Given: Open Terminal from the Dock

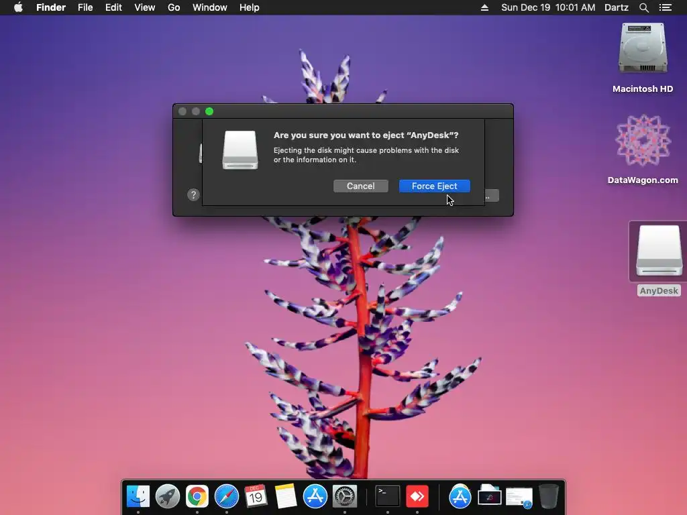Looking at the screenshot, I should (388, 497).
